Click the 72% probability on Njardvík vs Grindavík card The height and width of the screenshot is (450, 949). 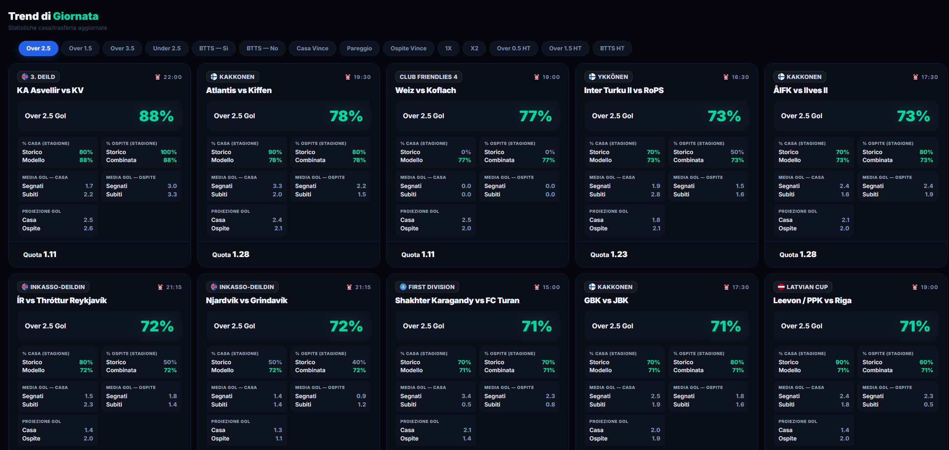pyautogui.click(x=346, y=326)
